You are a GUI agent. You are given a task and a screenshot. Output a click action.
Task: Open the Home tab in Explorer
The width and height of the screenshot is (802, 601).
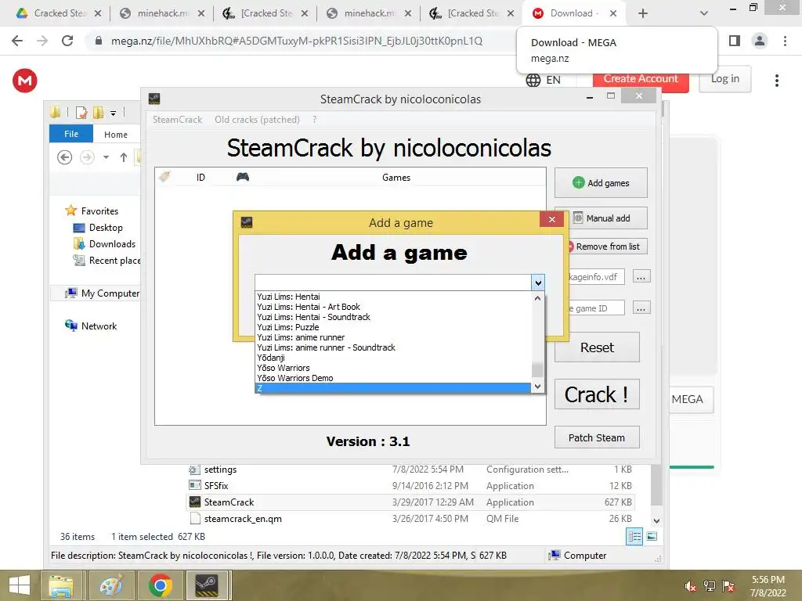(116, 135)
